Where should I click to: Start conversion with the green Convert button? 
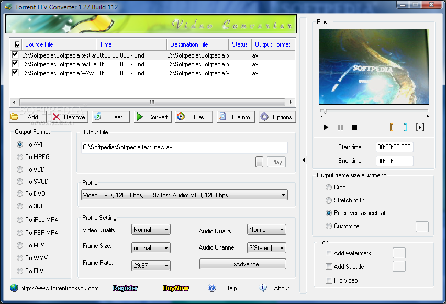click(153, 117)
